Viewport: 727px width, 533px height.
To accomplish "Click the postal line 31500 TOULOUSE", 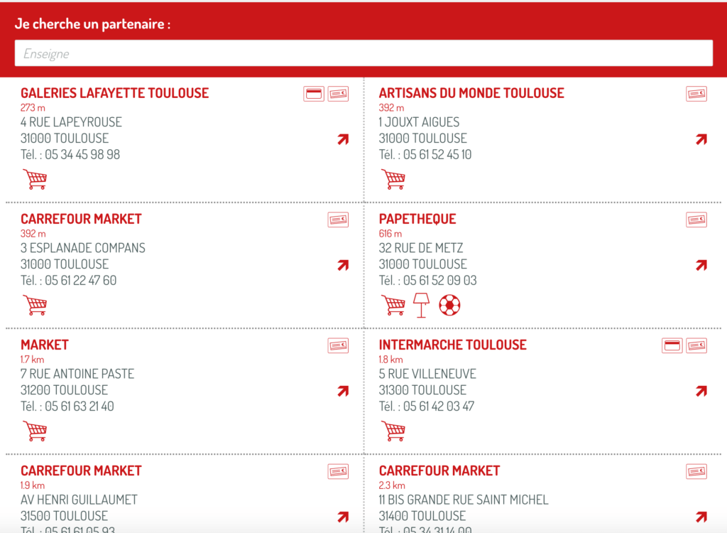I will pos(65,516).
